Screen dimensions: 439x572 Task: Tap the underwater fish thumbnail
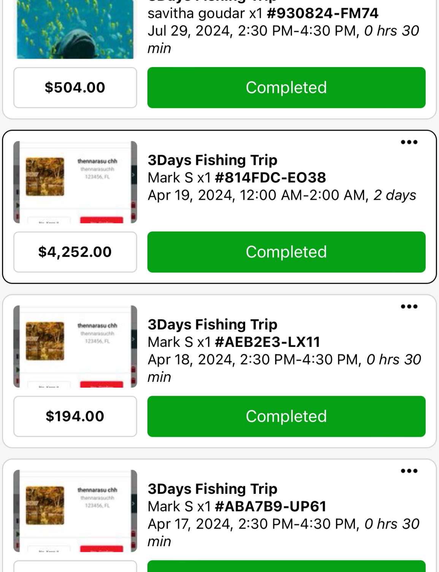point(75,29)
